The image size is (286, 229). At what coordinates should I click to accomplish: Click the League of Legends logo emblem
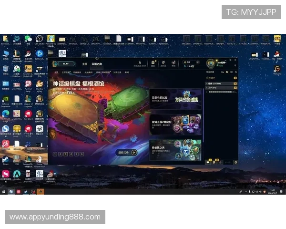point(55,63)
